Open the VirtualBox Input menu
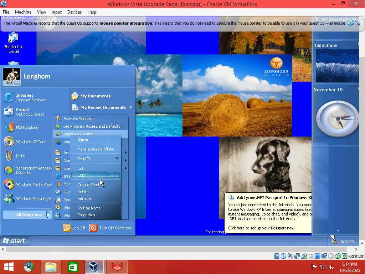 pyautogui.click(x=57, y=12)
